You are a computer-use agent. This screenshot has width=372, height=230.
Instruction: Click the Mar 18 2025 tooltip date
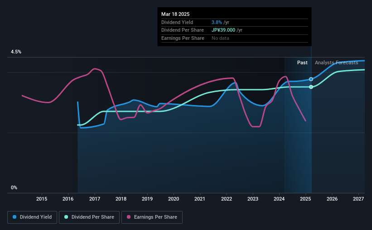[175, 14]
